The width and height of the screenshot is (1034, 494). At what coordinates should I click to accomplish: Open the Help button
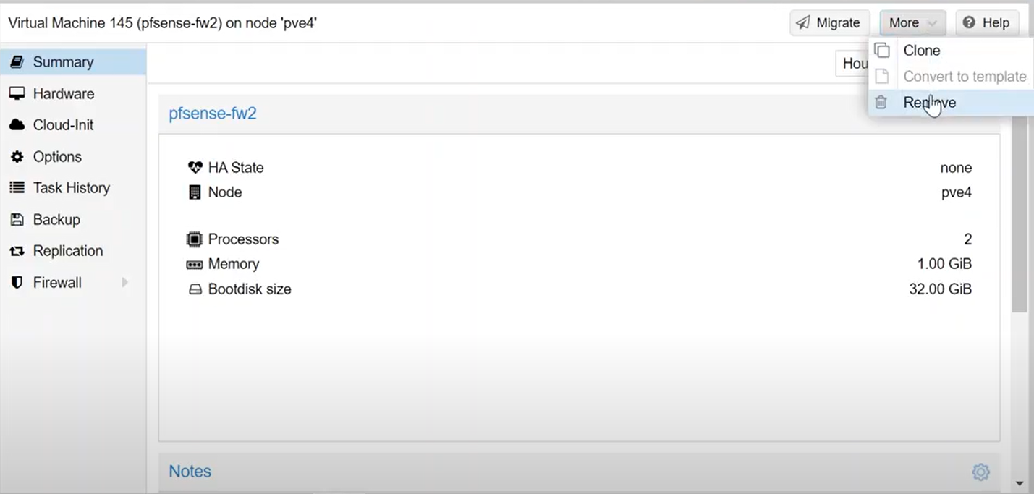987,23
